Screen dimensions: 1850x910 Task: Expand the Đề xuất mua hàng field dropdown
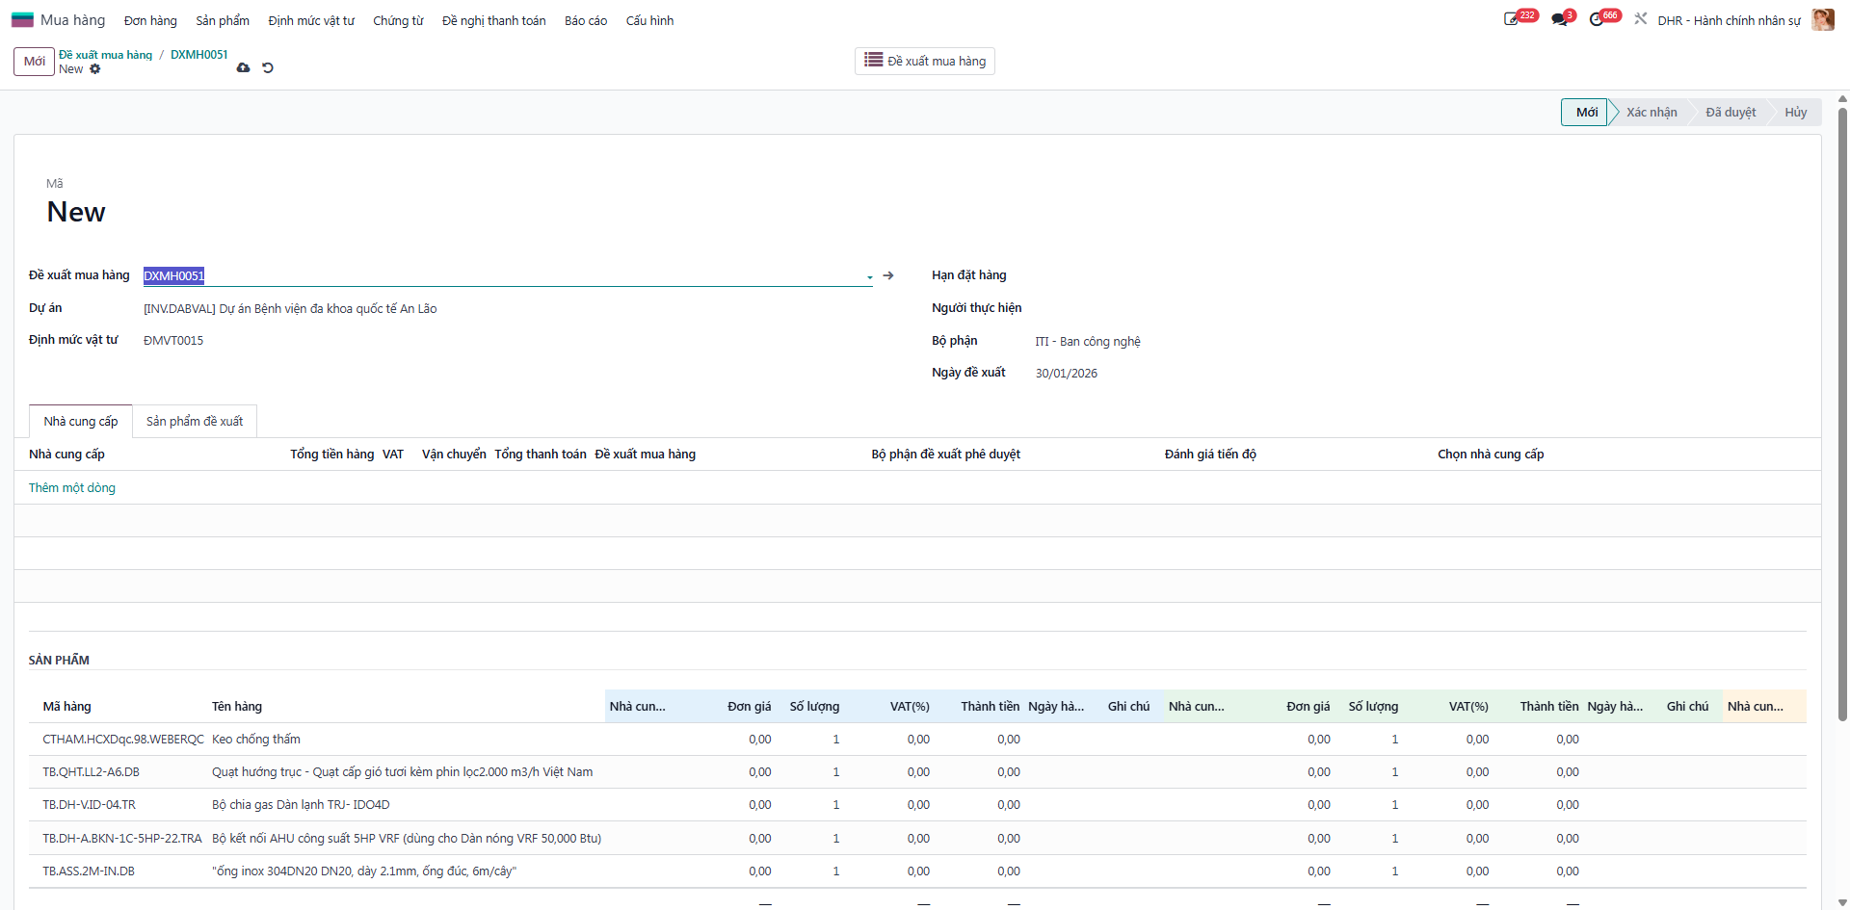pos(869,276)
